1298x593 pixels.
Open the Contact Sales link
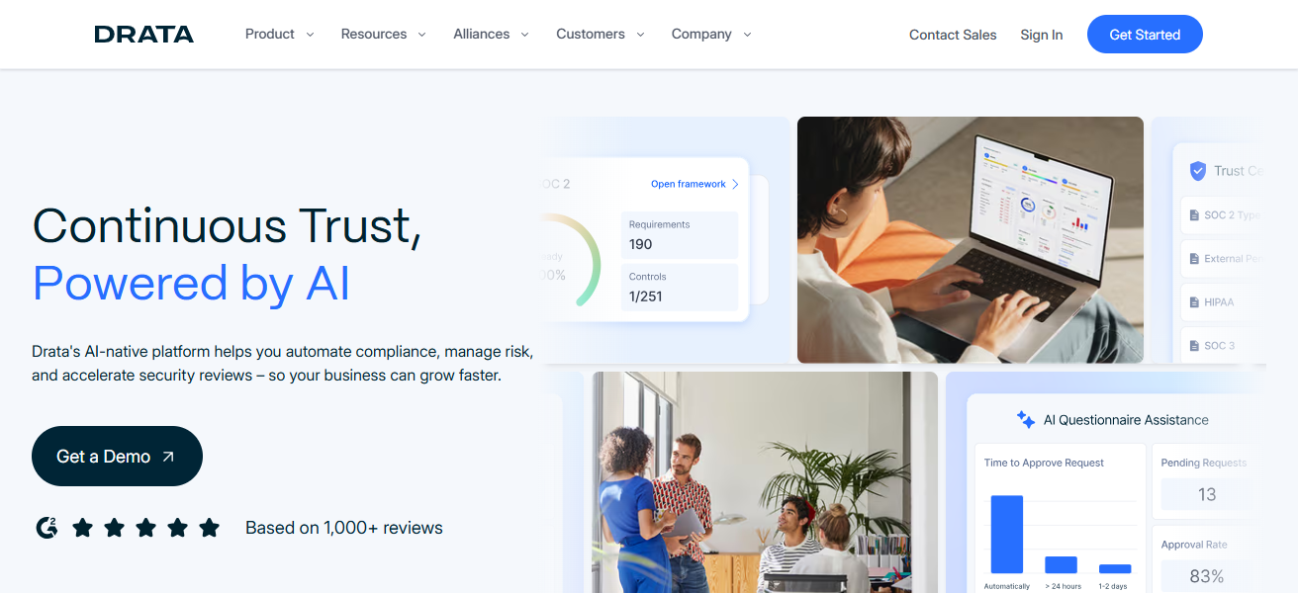point(953,35)
